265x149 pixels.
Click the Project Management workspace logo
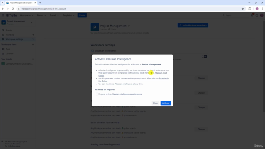coord(95,27)
